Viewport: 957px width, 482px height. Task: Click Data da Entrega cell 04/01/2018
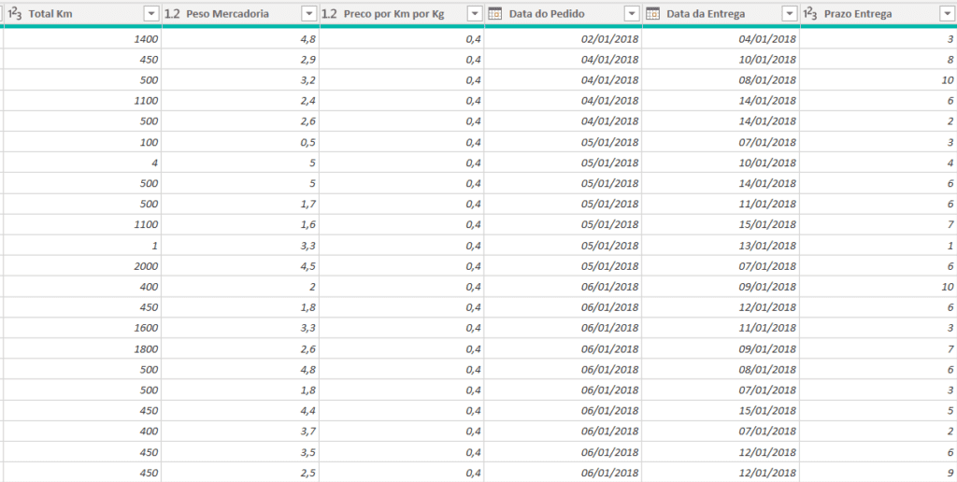coord(721,39)
